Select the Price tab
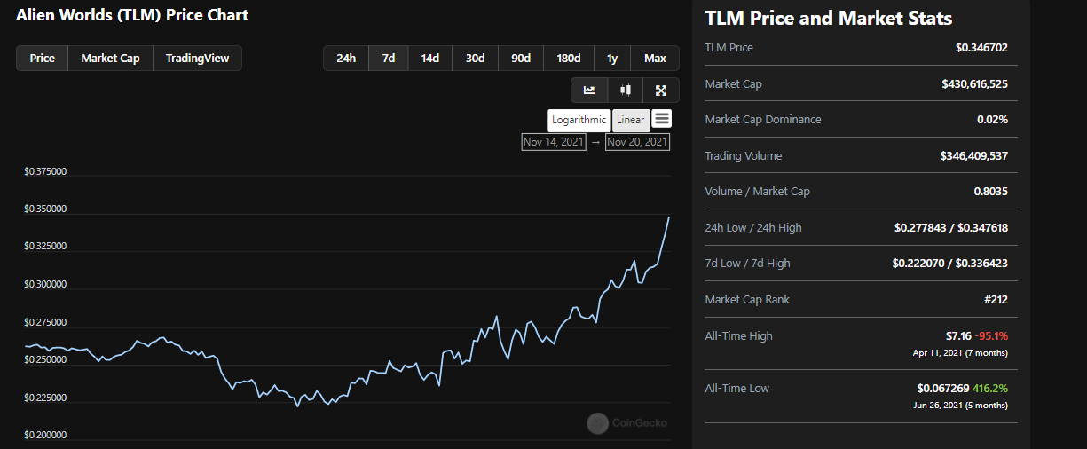Image resolution: width=1087 pixels, height=449 pixels. point(42,59)
